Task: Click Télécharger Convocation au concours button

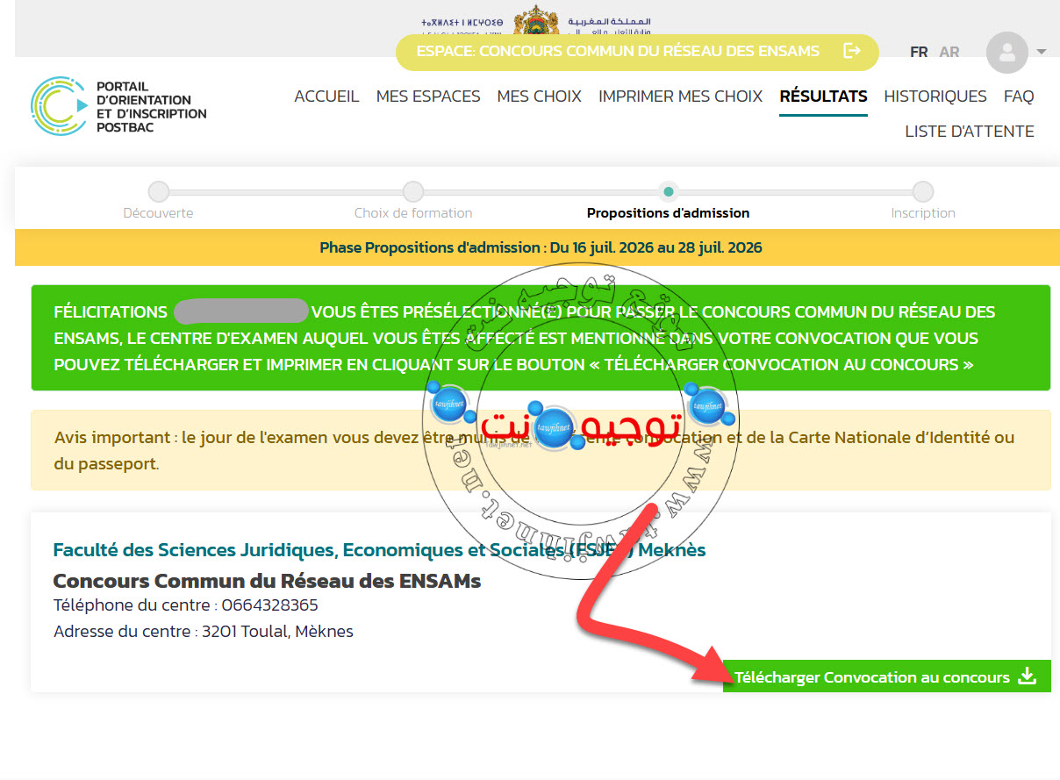Action: click(886, 676)
